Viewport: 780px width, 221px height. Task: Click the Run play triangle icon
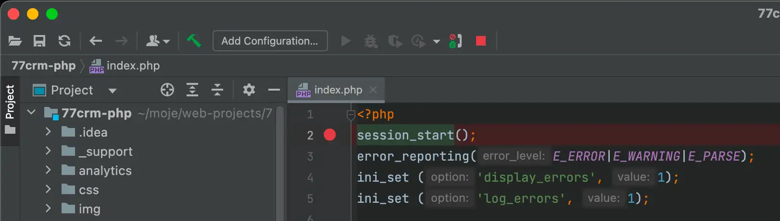pyautogui.click(x=346, y=41)
